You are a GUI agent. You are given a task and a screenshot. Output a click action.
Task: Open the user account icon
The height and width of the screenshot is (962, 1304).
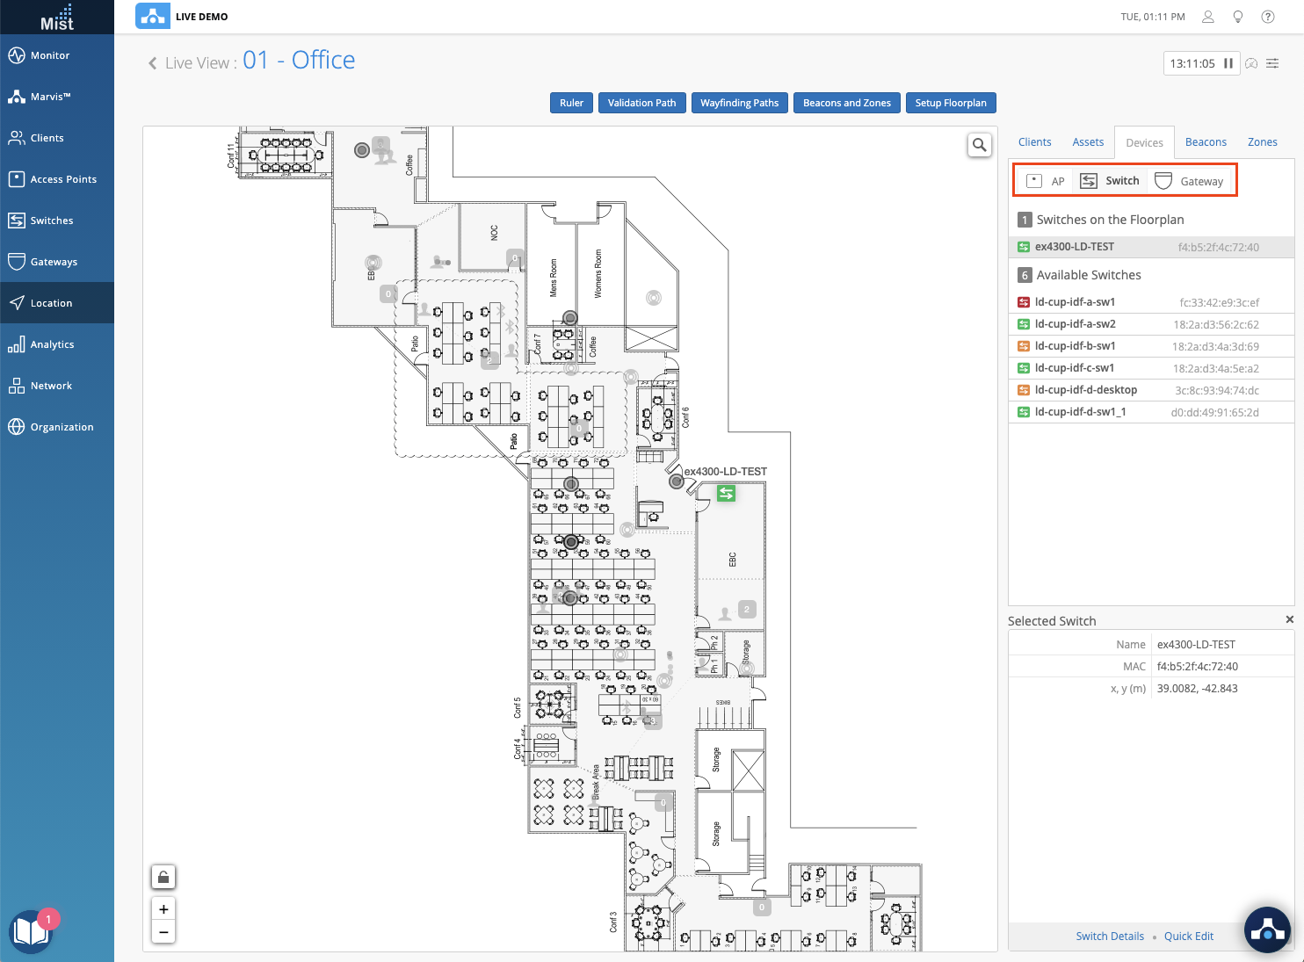pyautogui.click(x=1208, y=17)
